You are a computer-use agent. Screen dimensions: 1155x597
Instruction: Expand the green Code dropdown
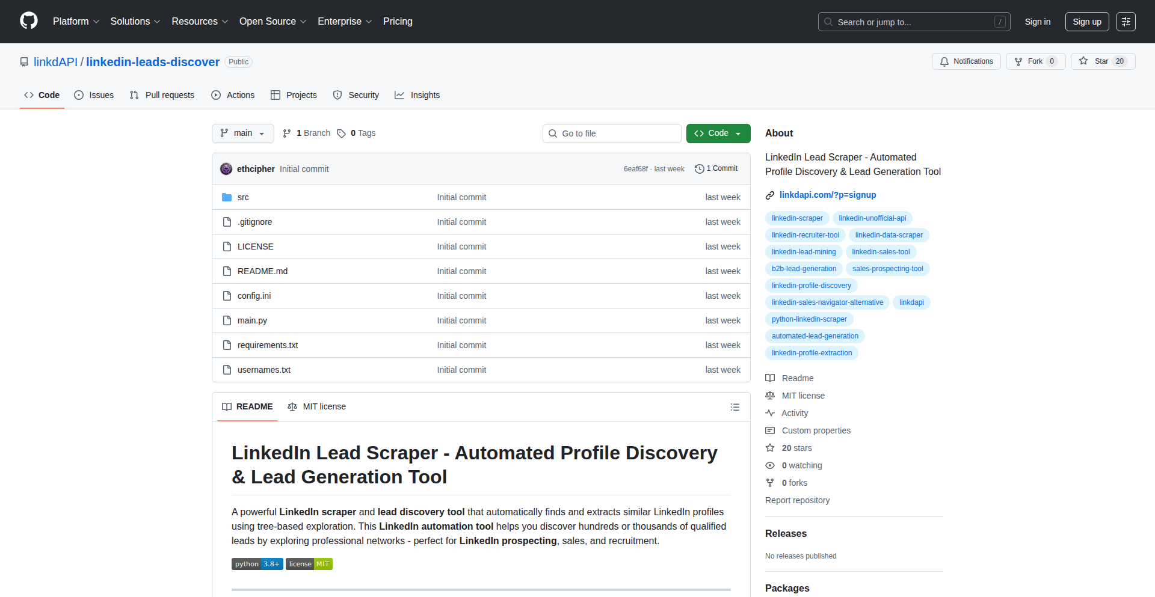tap(718, 133)
